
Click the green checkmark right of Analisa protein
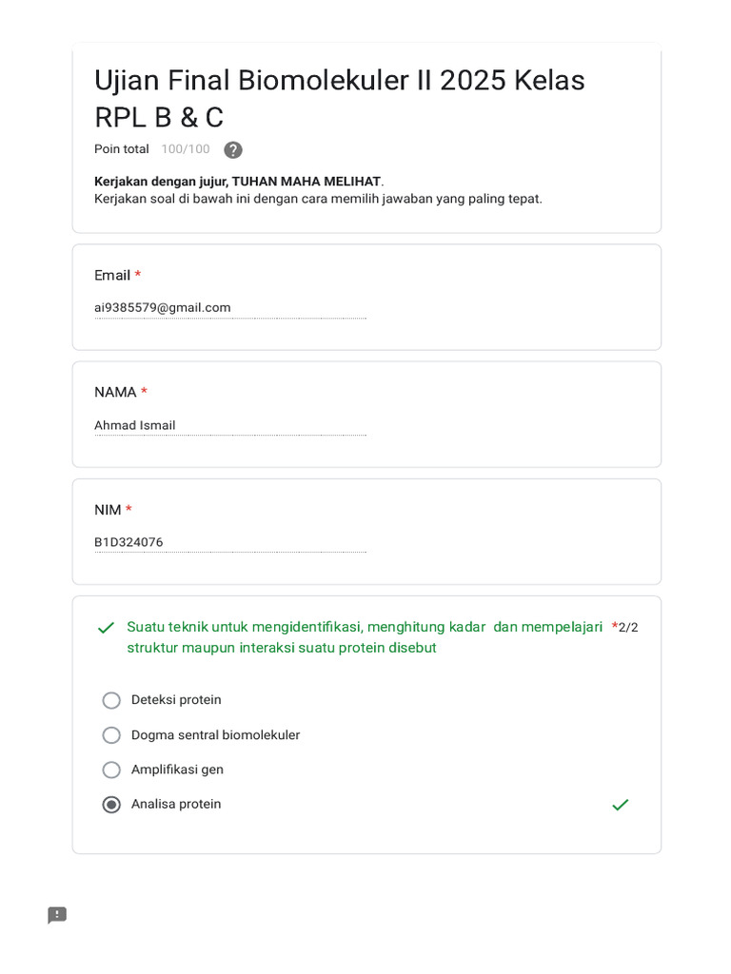pos(621,805)
